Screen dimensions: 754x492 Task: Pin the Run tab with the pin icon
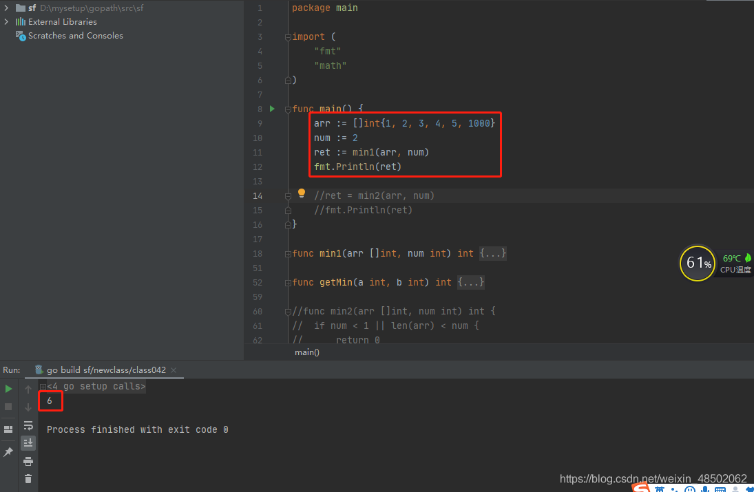(x=8, y=451)
